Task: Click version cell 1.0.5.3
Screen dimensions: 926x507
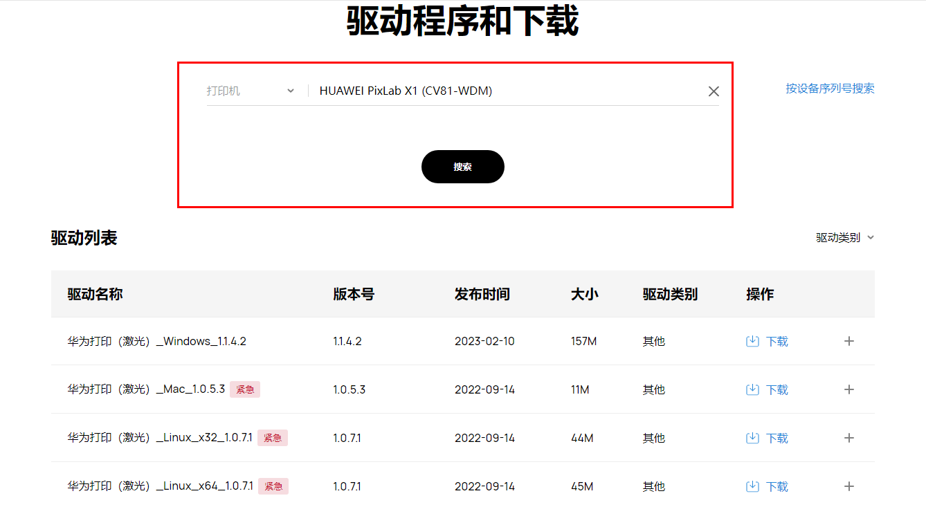Action: [349, 389]
